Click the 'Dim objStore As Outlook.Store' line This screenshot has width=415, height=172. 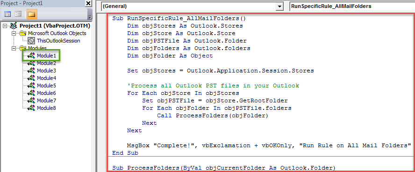(181, 33)
